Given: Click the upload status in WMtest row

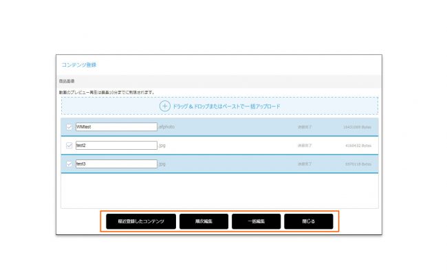Looking at the screenshot, I should click(x=305, y=127).
